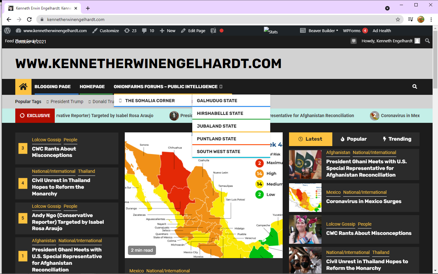Select HIRSHABELLE STATE from submenu
Screen dimensions: 438x274
pos(231,113)
